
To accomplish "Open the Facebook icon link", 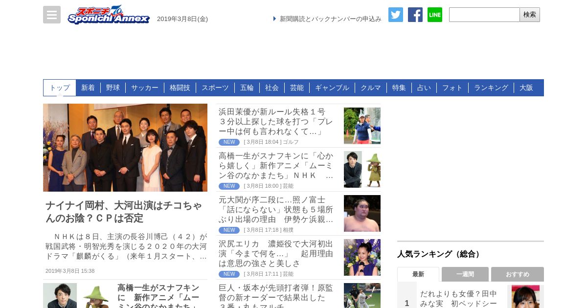I will [x=415, y=15].
